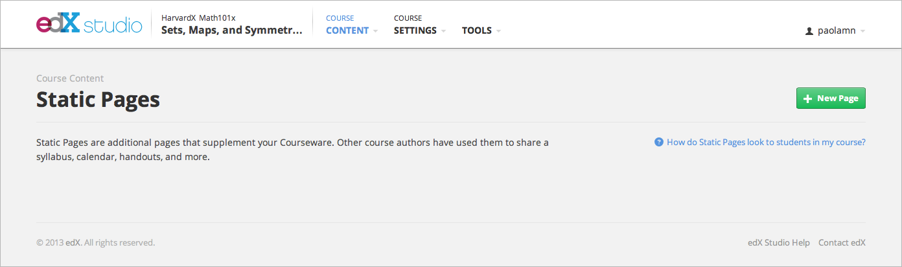Open 'How do Static Pages look' help link
Image resolution: width=902 pixels, height=267 pixels.
pyautogui.click(x=766, y=142)
